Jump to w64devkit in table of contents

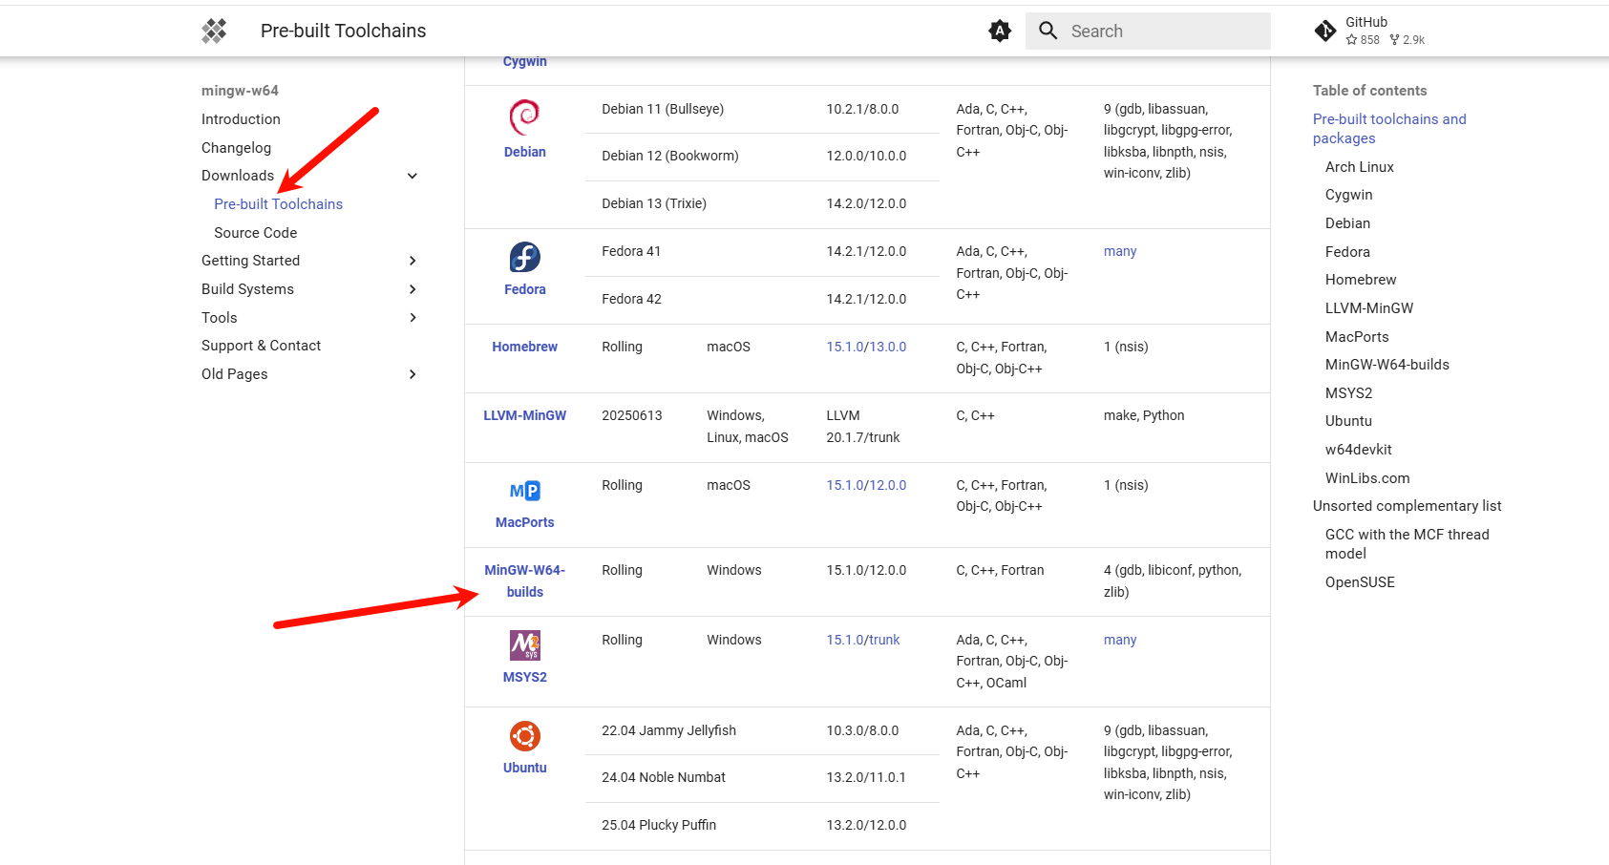1359,450
